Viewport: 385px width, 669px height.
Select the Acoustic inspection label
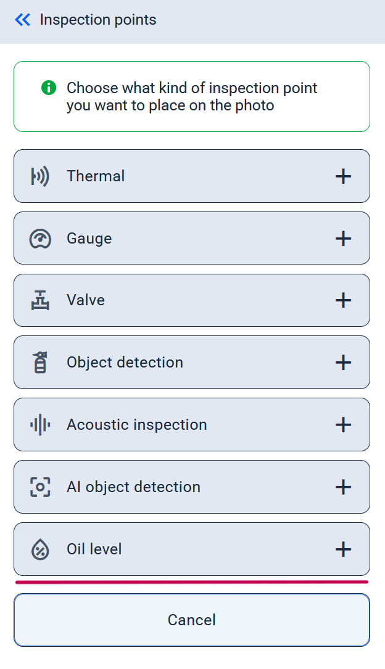pyautogui.click(x=137, y=425)
